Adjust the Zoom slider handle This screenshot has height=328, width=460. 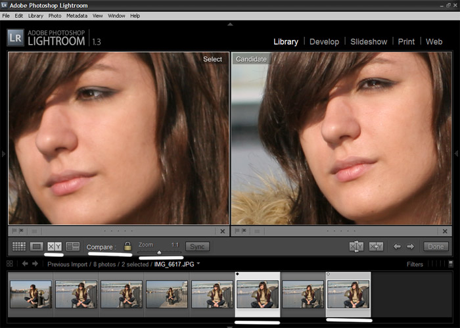159,252
